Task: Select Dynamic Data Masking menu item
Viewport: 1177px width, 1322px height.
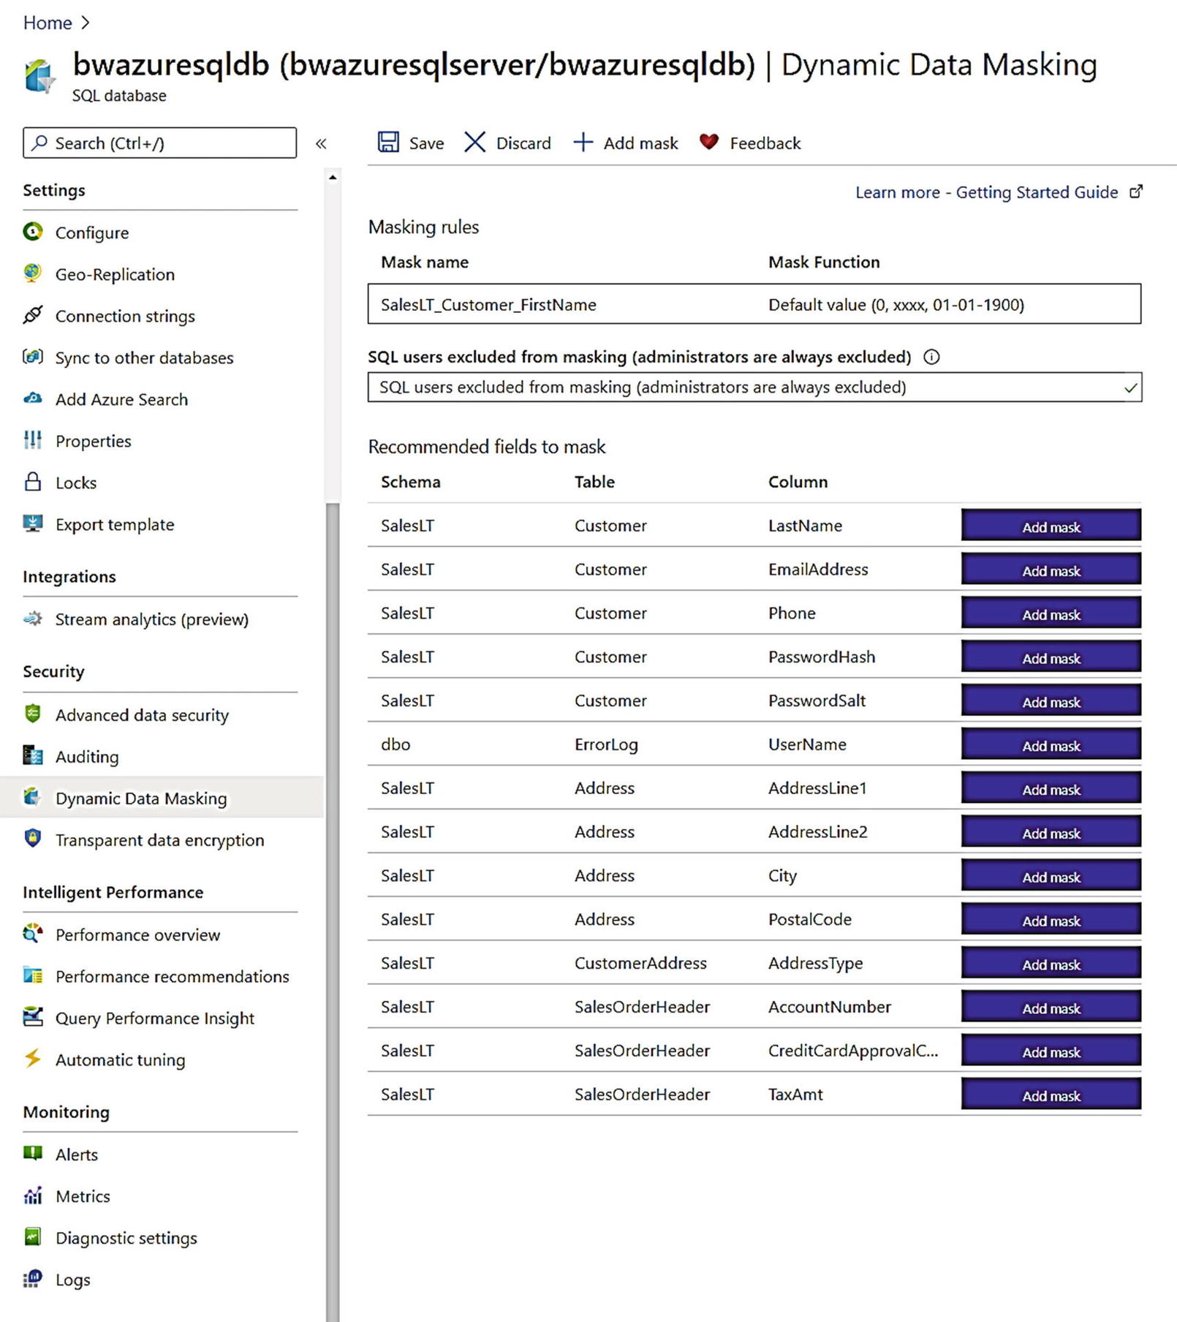Action: click(x=162, y=798)
